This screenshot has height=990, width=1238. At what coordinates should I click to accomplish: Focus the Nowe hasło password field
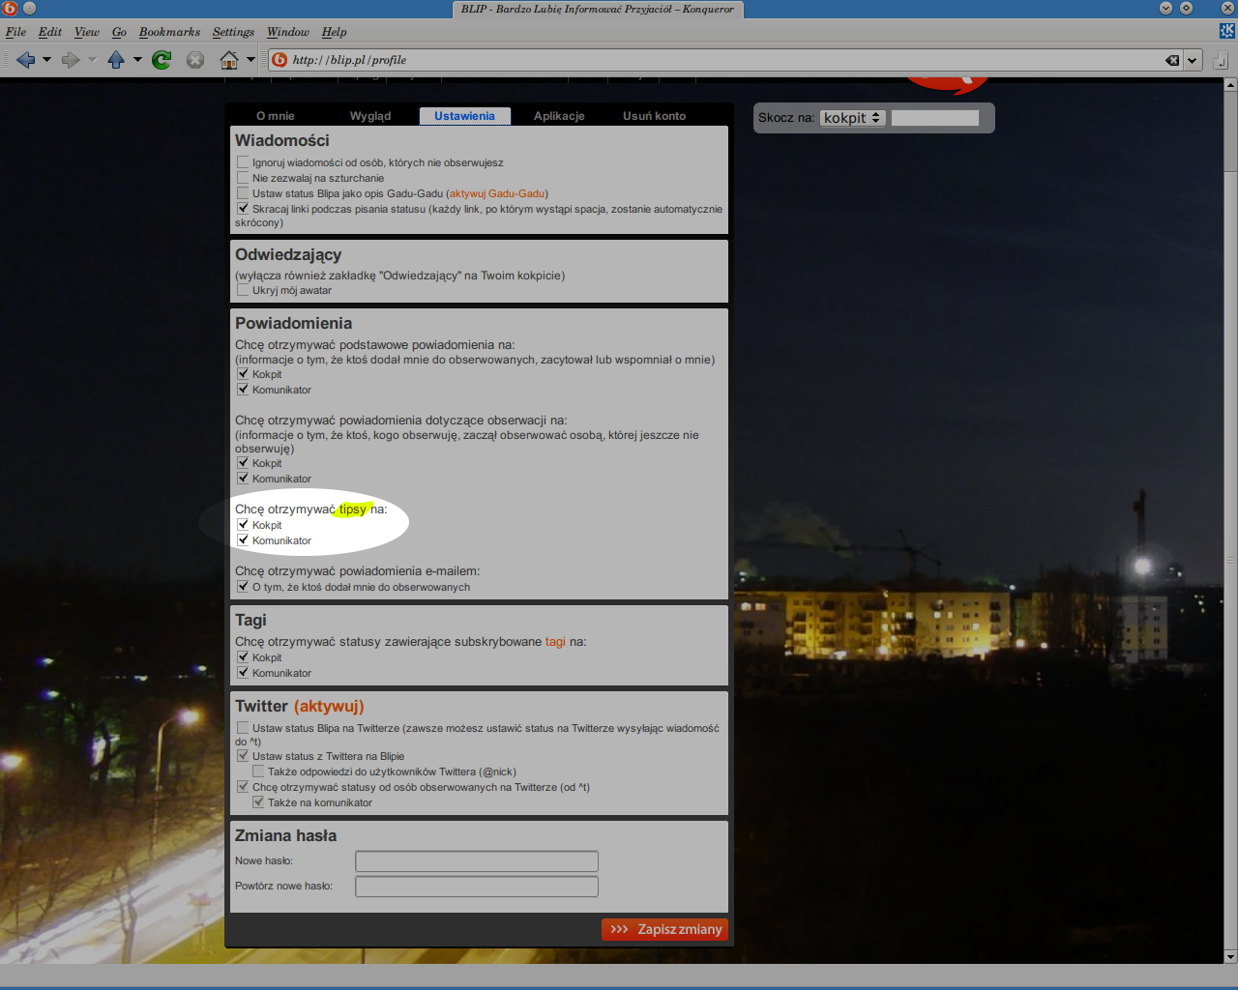[x=477, y=861]
